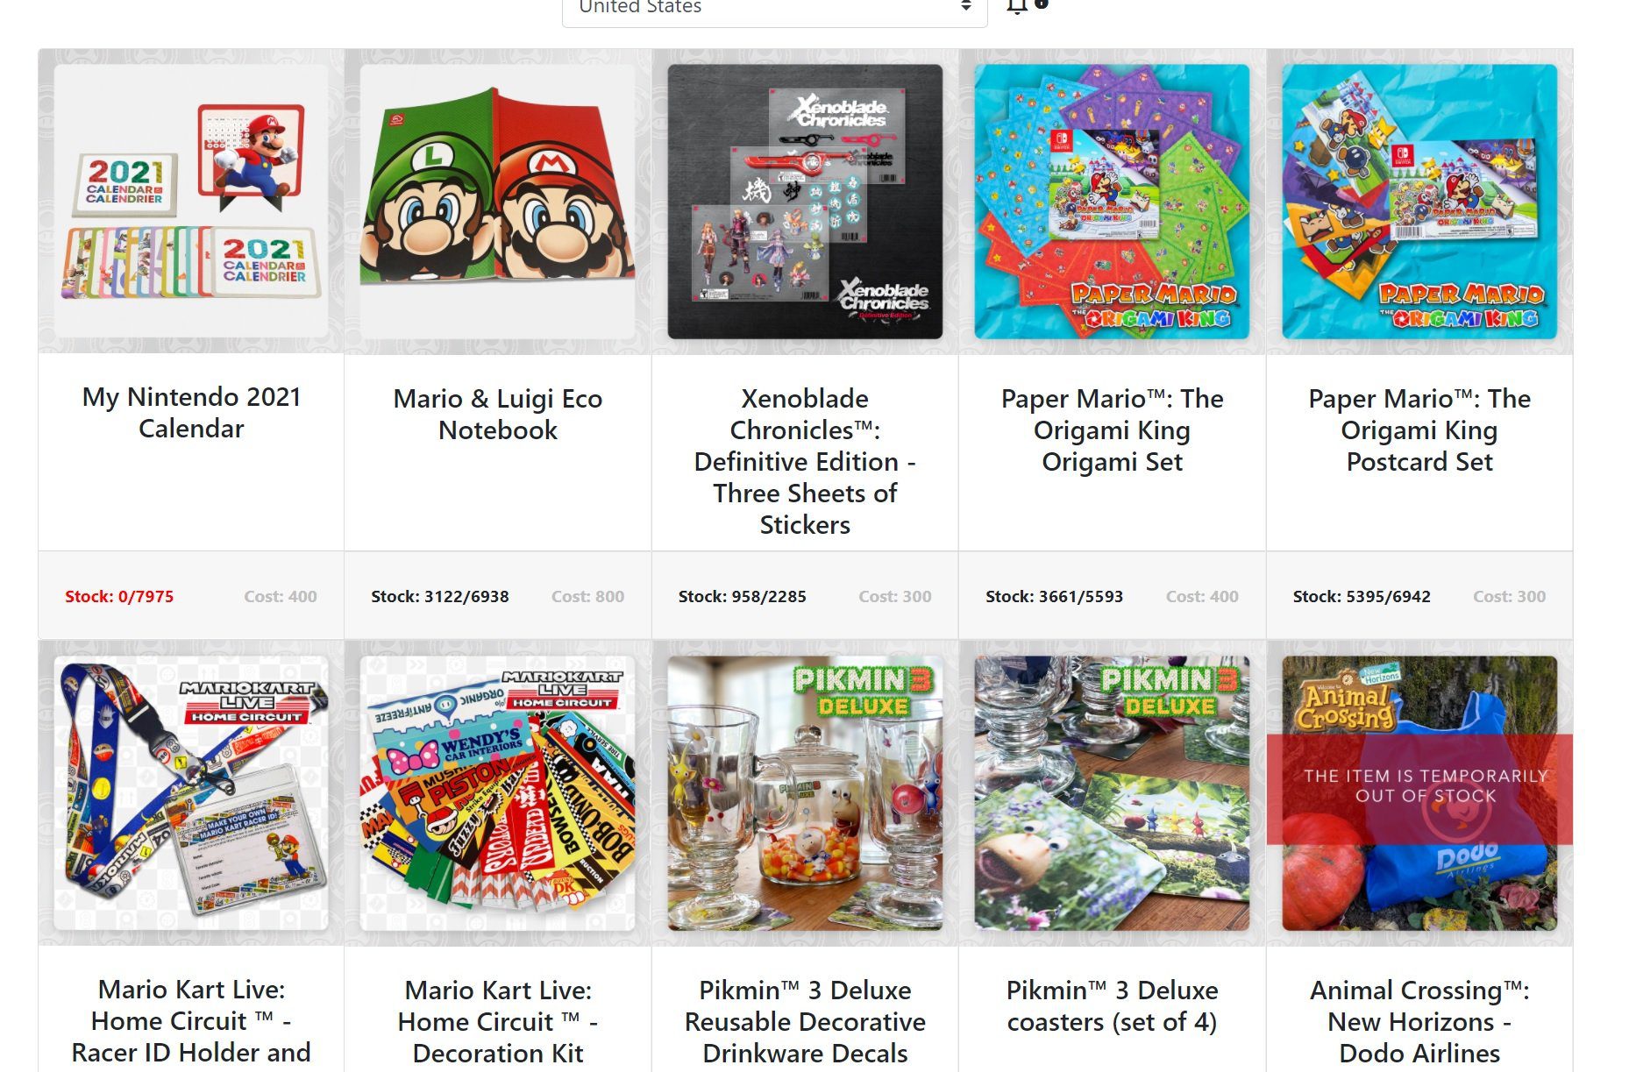Open the Paper Mario Origami Set image
This screenshot has height=1072, width=1629.
point(1112,202)
